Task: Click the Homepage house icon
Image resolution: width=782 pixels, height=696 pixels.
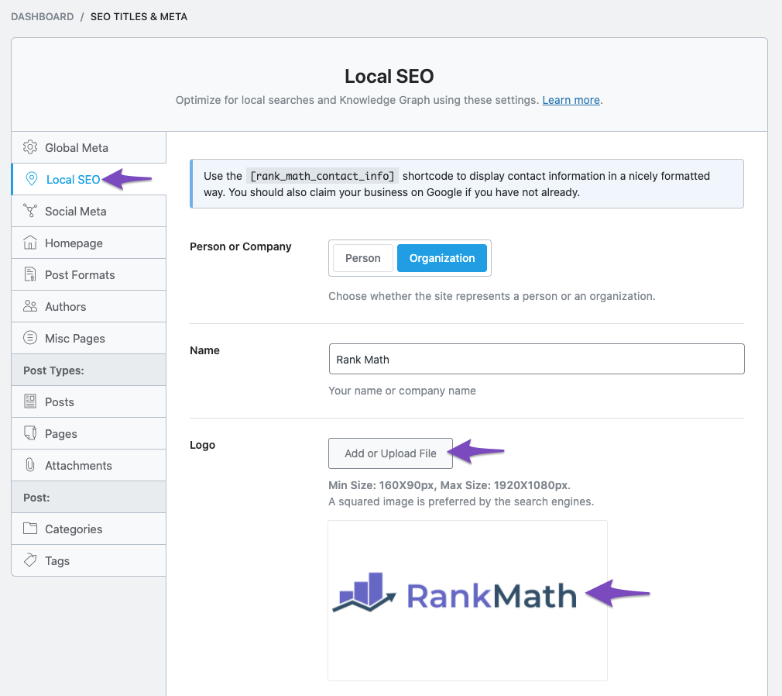Action: point(30,243)
